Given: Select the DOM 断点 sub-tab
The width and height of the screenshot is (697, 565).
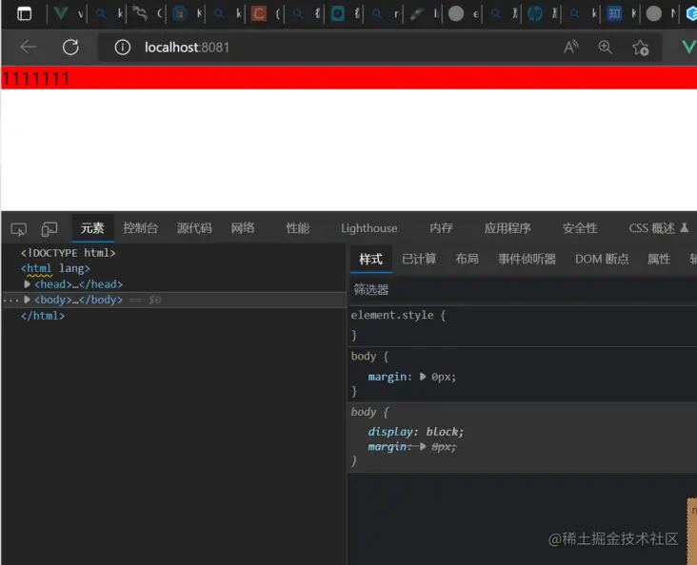Looking at the screenshot, I should [x=602, y=259].
